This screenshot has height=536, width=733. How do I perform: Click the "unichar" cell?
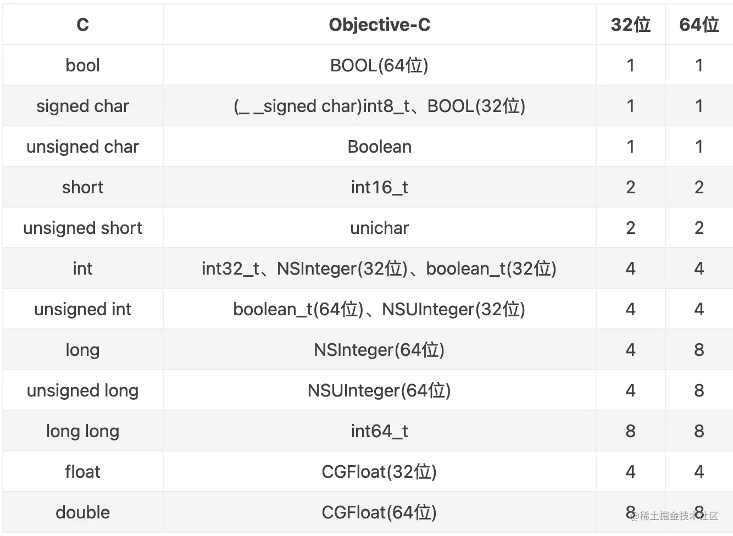point(379,228)
